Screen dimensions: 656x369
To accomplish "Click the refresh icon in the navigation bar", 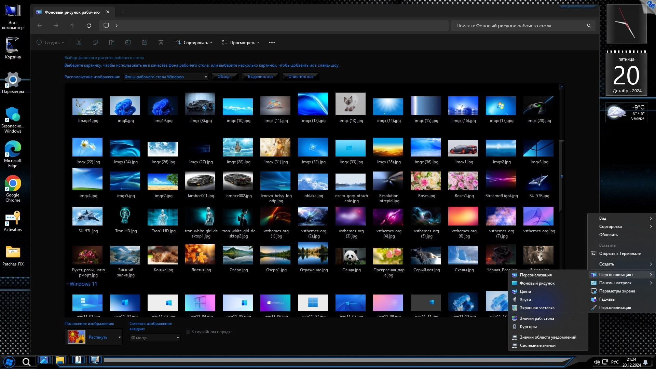I will point(89,26).
